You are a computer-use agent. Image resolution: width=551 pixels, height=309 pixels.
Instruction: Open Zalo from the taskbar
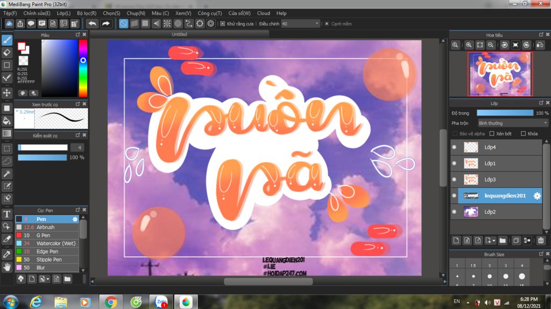(x=161, y=302)
